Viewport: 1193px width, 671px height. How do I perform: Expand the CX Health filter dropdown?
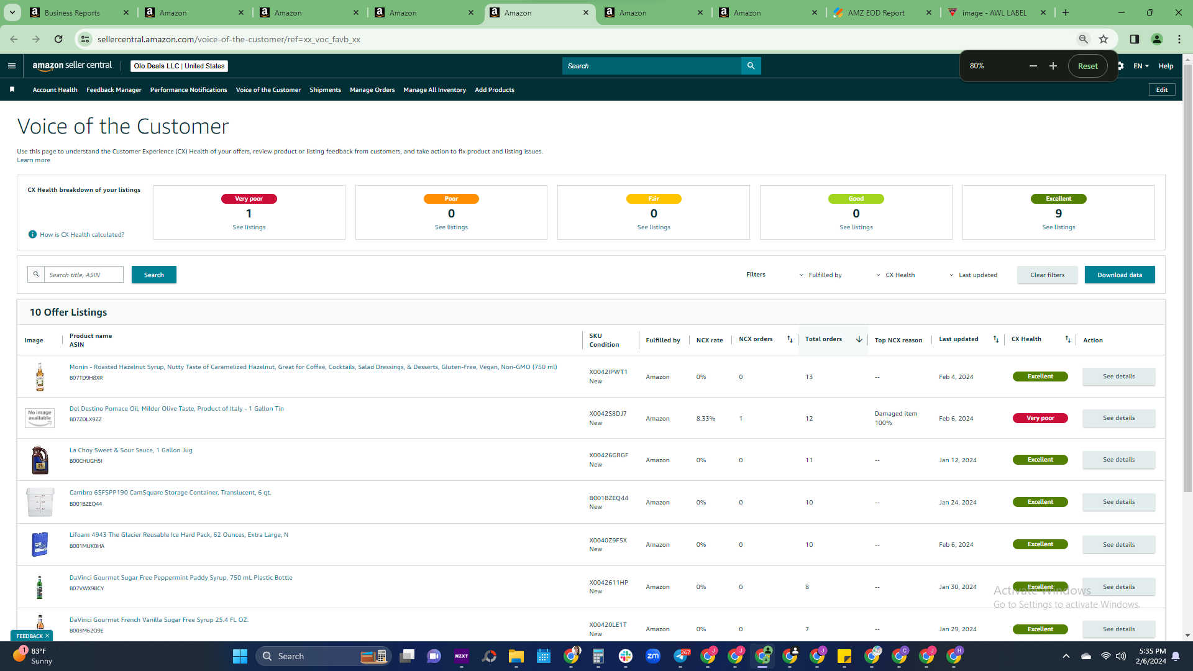895,275
